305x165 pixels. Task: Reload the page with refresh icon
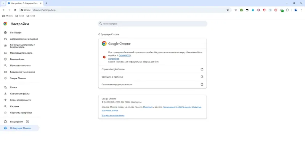[x=15, y=10]
